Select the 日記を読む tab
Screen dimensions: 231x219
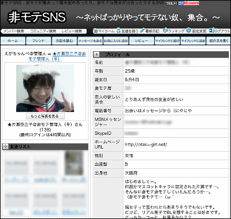pyautogui.click(x=65, y=41)
